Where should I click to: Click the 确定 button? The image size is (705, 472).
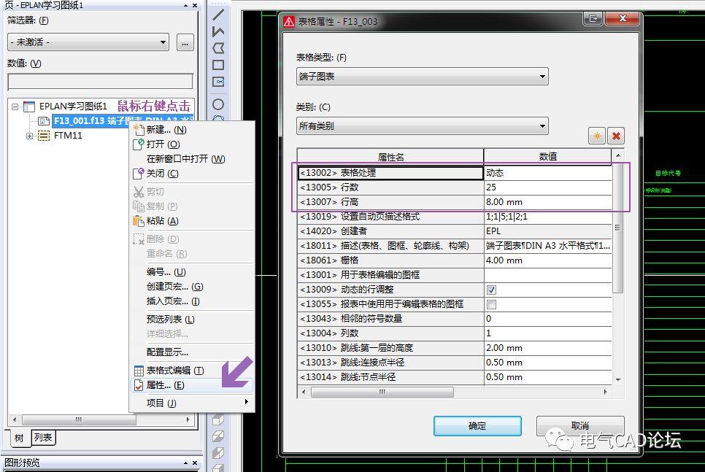tap(477, 426)
